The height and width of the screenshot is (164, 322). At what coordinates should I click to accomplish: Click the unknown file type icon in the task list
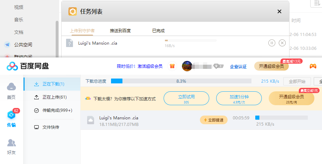(70, 43)
